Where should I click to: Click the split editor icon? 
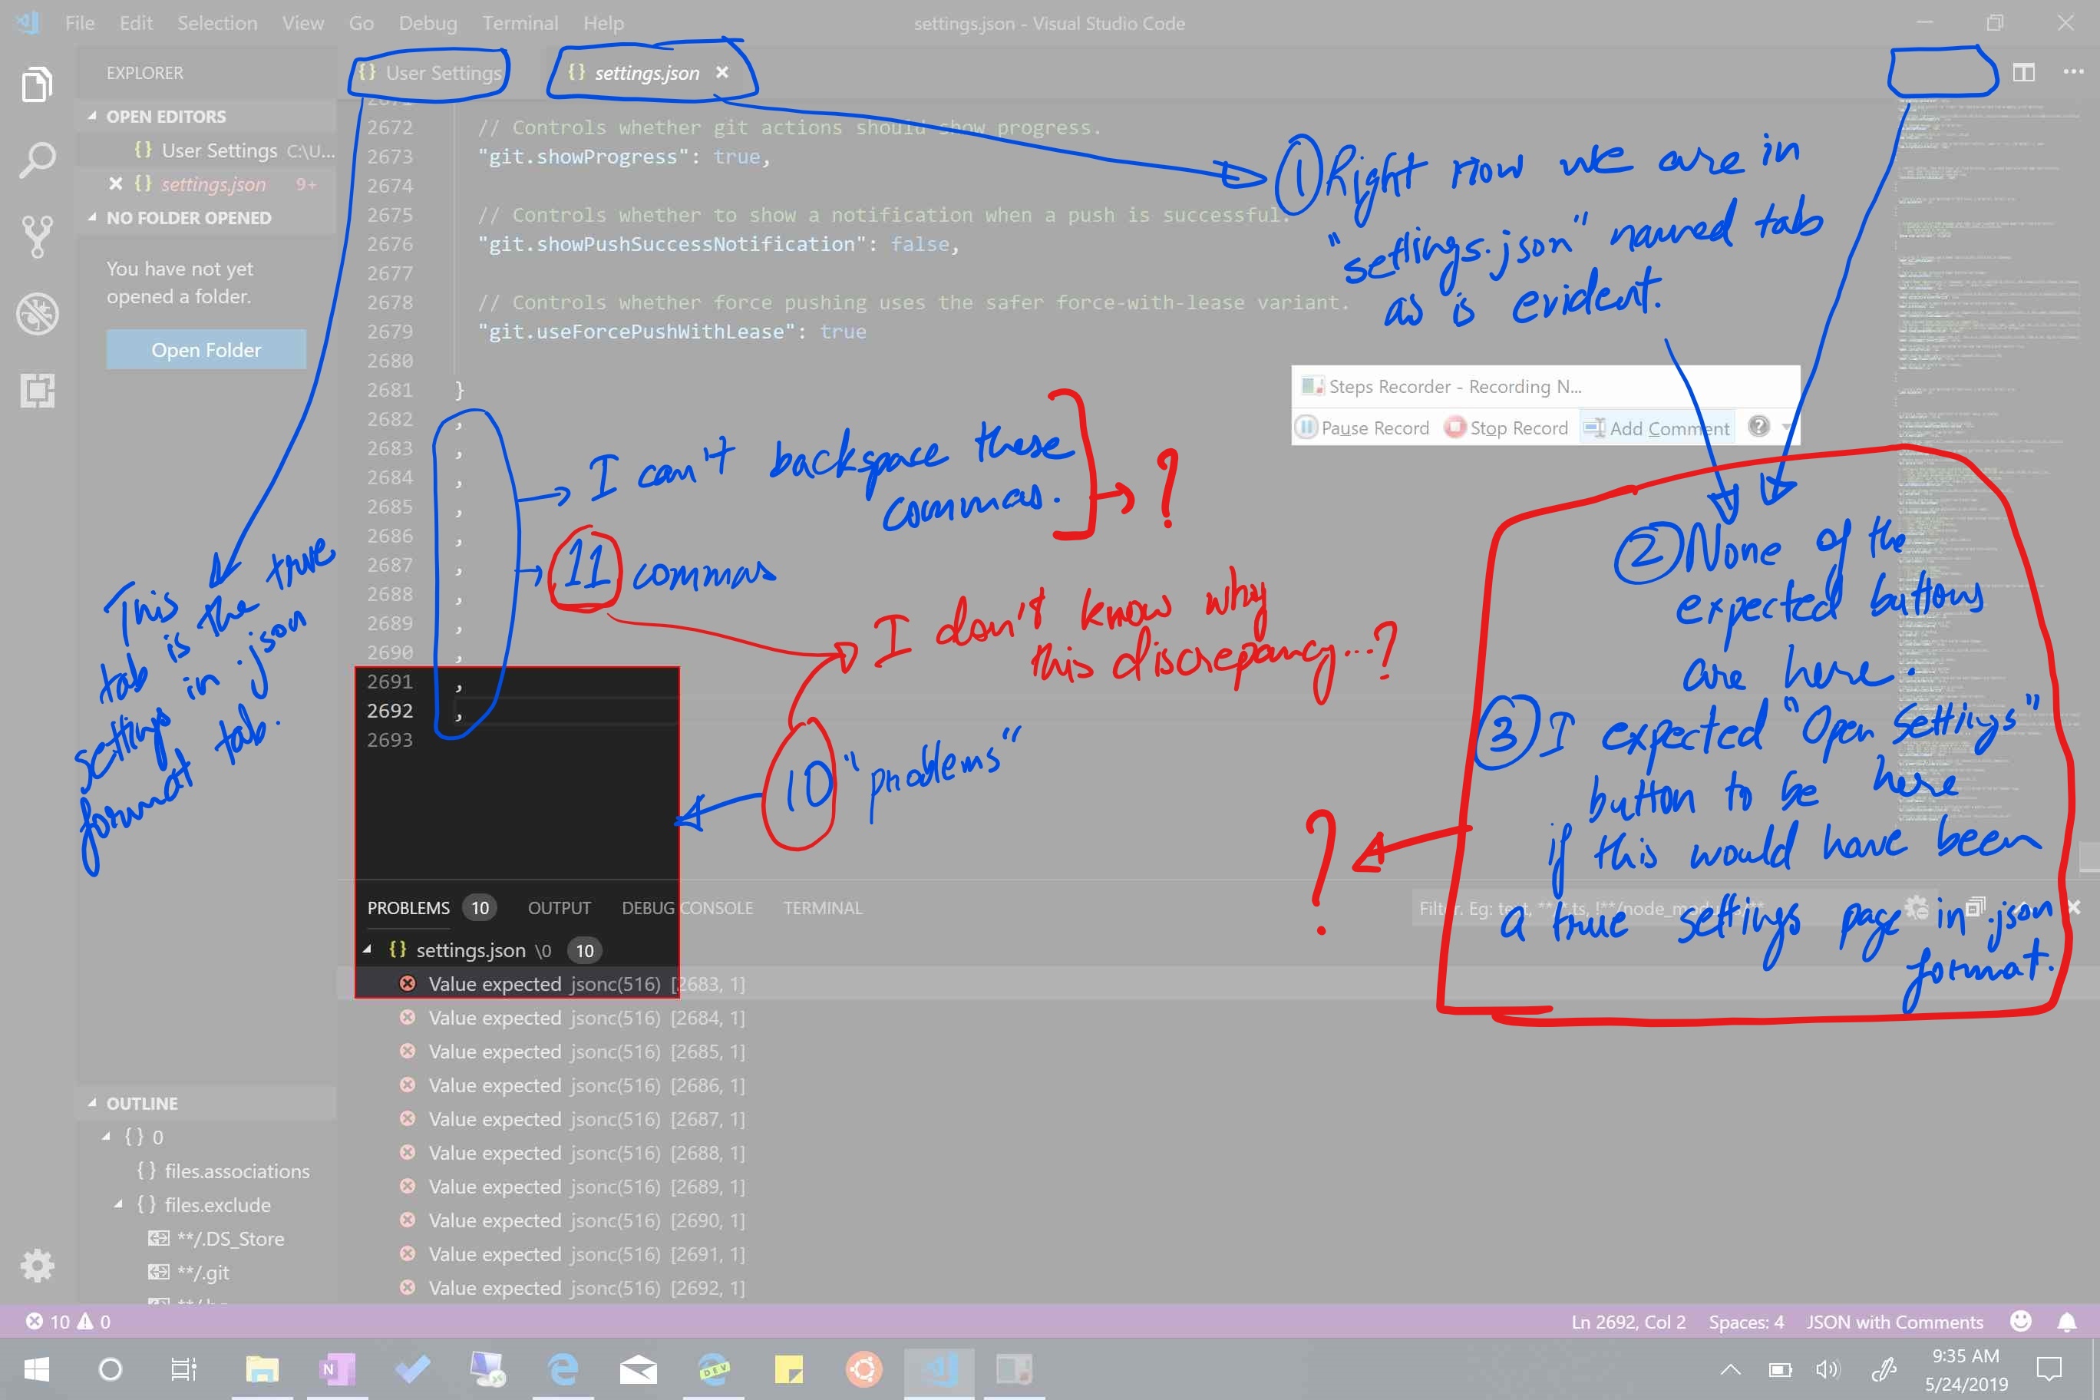[2023, 72]
